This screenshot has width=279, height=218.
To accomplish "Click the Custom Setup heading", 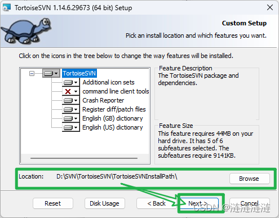I will [x=244, y=23].
